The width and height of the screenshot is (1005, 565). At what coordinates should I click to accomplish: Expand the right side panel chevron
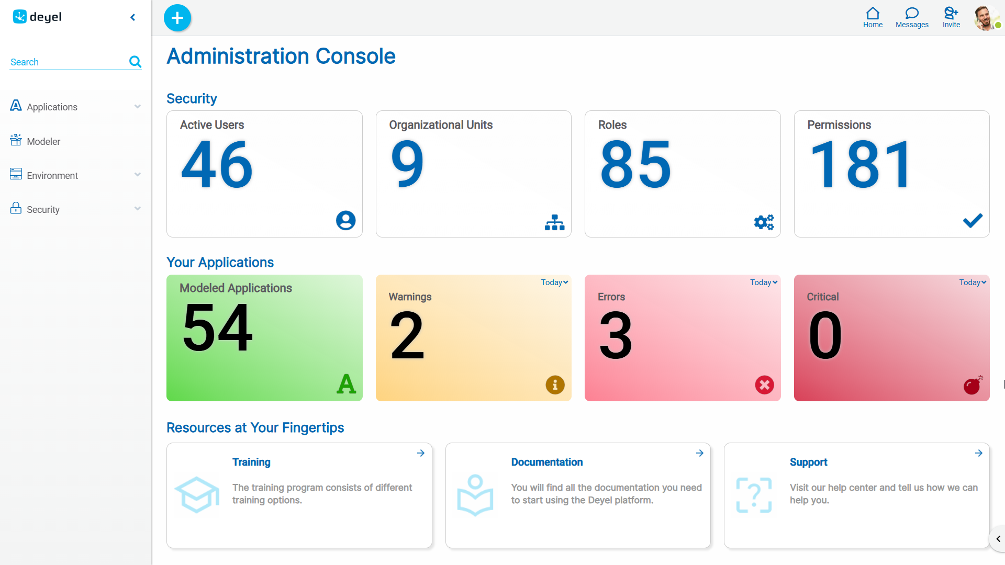(x=998, y=539)
